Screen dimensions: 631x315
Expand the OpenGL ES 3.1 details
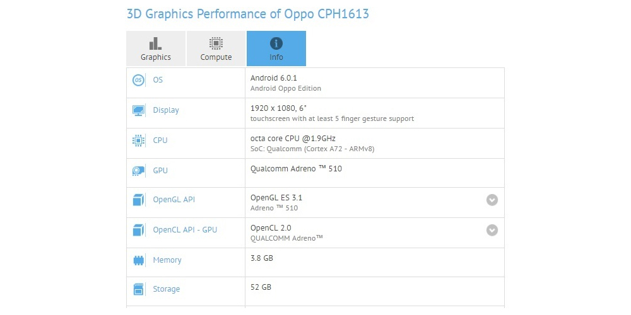click(x=492, y=200)
